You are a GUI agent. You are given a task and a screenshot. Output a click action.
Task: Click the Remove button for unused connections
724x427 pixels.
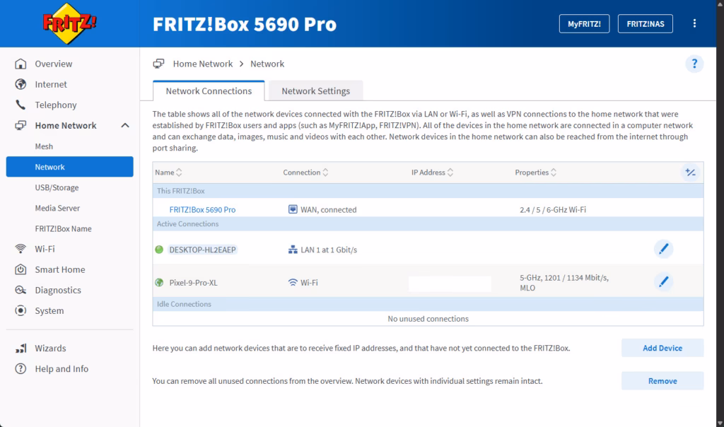coord(662,381)
